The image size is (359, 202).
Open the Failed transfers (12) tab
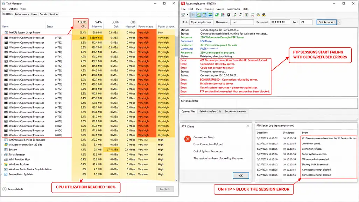click(210, 111)
